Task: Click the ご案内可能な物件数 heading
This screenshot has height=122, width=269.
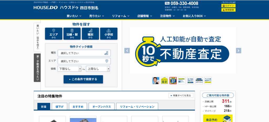Action: click(218, 95)
